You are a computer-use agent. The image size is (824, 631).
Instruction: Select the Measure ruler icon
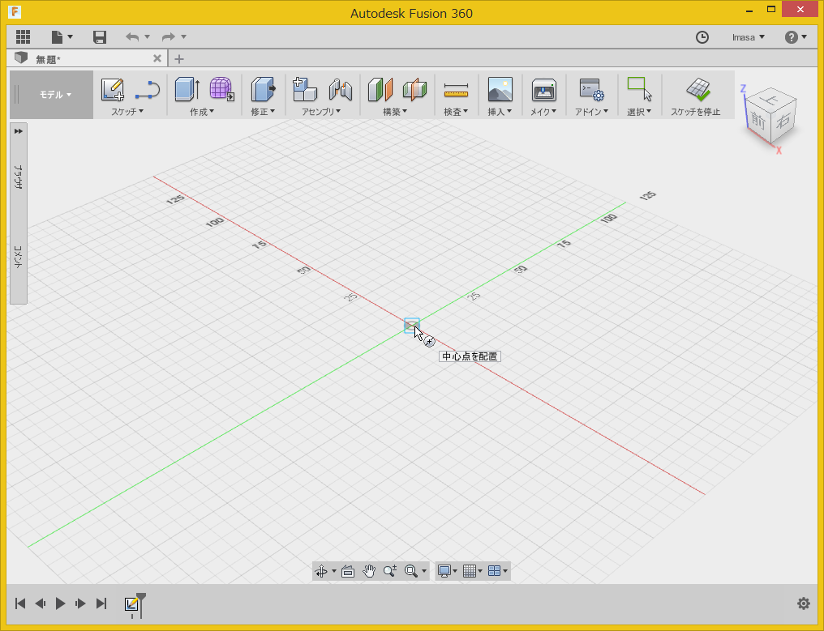coord(456,90)
